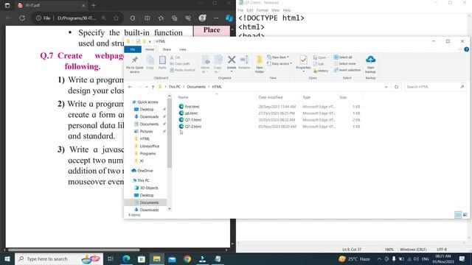Click Edit in the Open group
The image size is (472, 265).
click(x=319, y=64)
